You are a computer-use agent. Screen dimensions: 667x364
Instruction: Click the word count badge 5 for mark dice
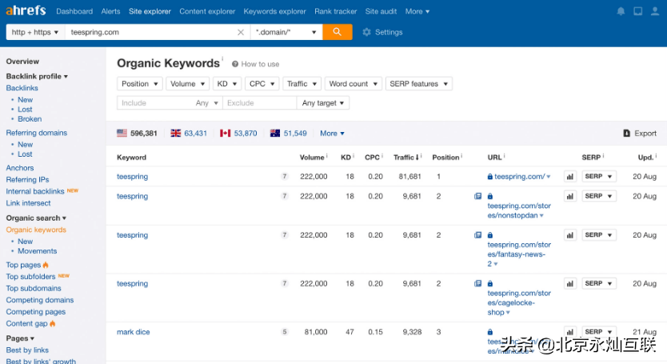(x=285, y=332)
